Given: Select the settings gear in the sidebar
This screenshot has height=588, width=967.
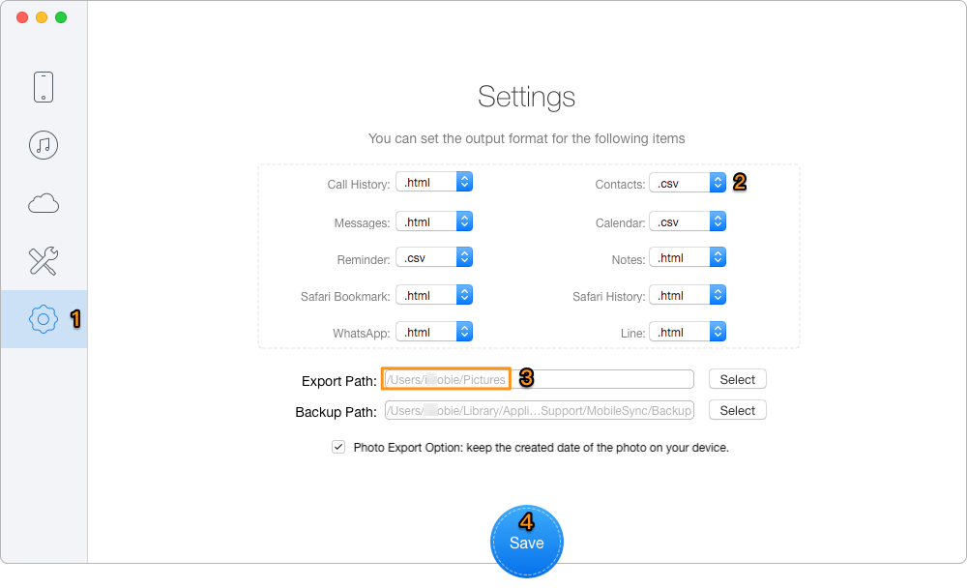Looking at the screenshot, I should 44,320.
